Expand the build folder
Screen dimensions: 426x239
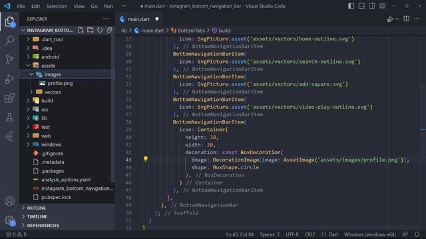28,100
